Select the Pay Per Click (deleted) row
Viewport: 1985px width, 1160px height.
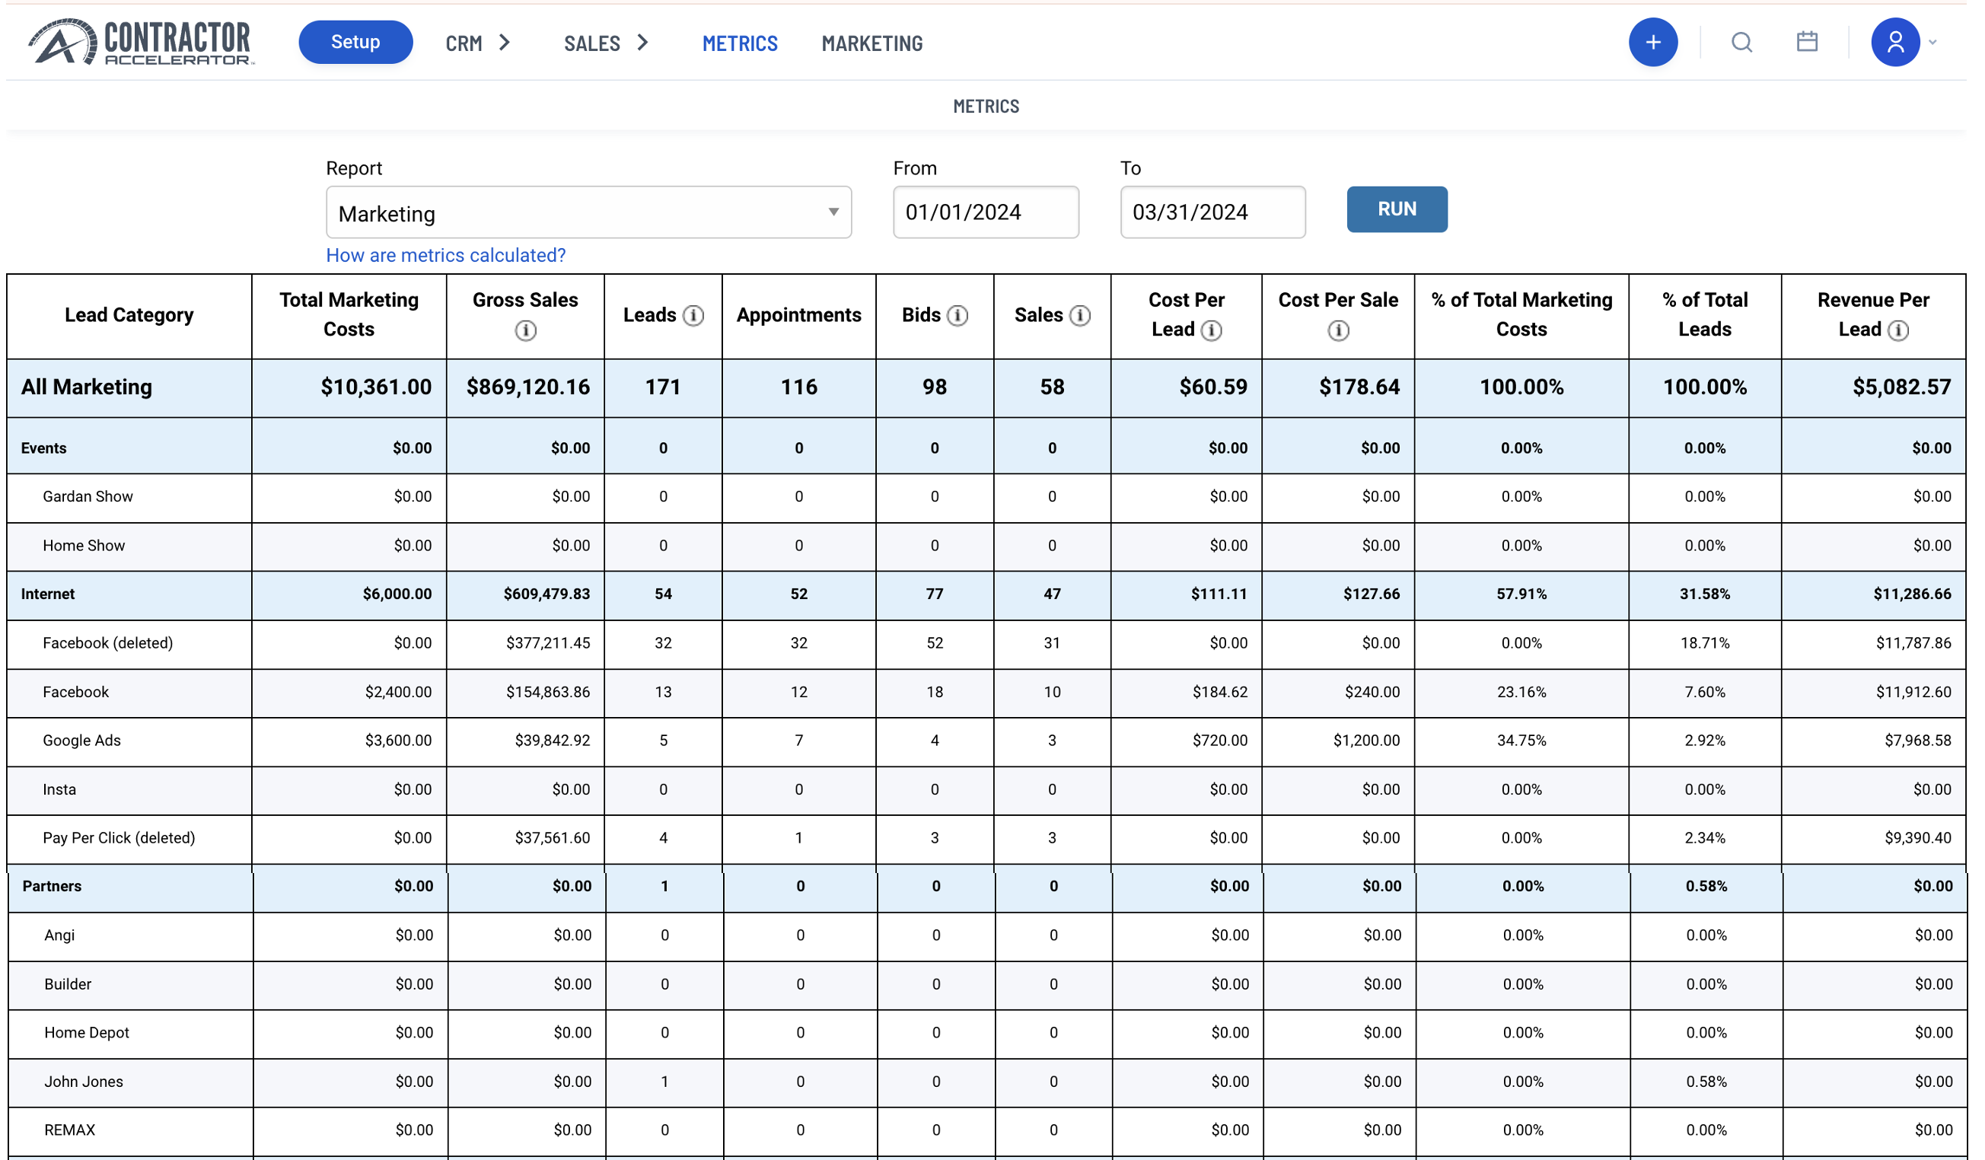tap(986, 838)
